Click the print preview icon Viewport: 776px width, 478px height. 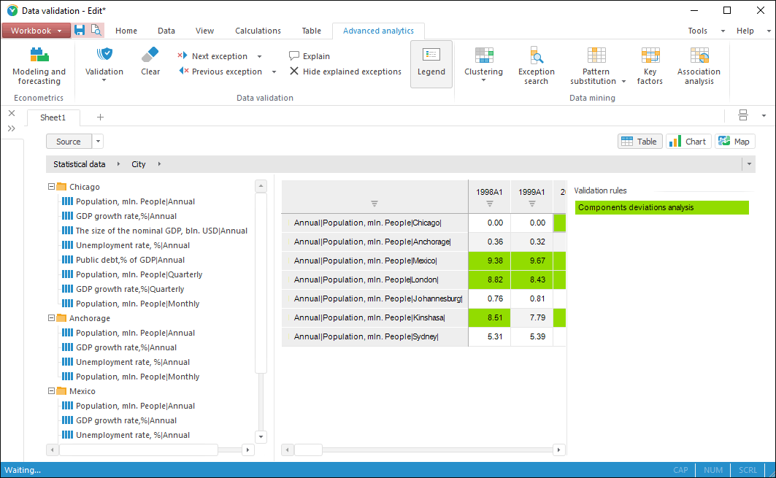(x=96, y=31)
